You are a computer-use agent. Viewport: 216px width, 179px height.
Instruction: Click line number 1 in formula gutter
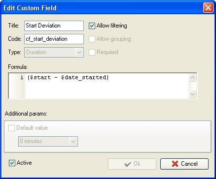click(x=22, y=78)
